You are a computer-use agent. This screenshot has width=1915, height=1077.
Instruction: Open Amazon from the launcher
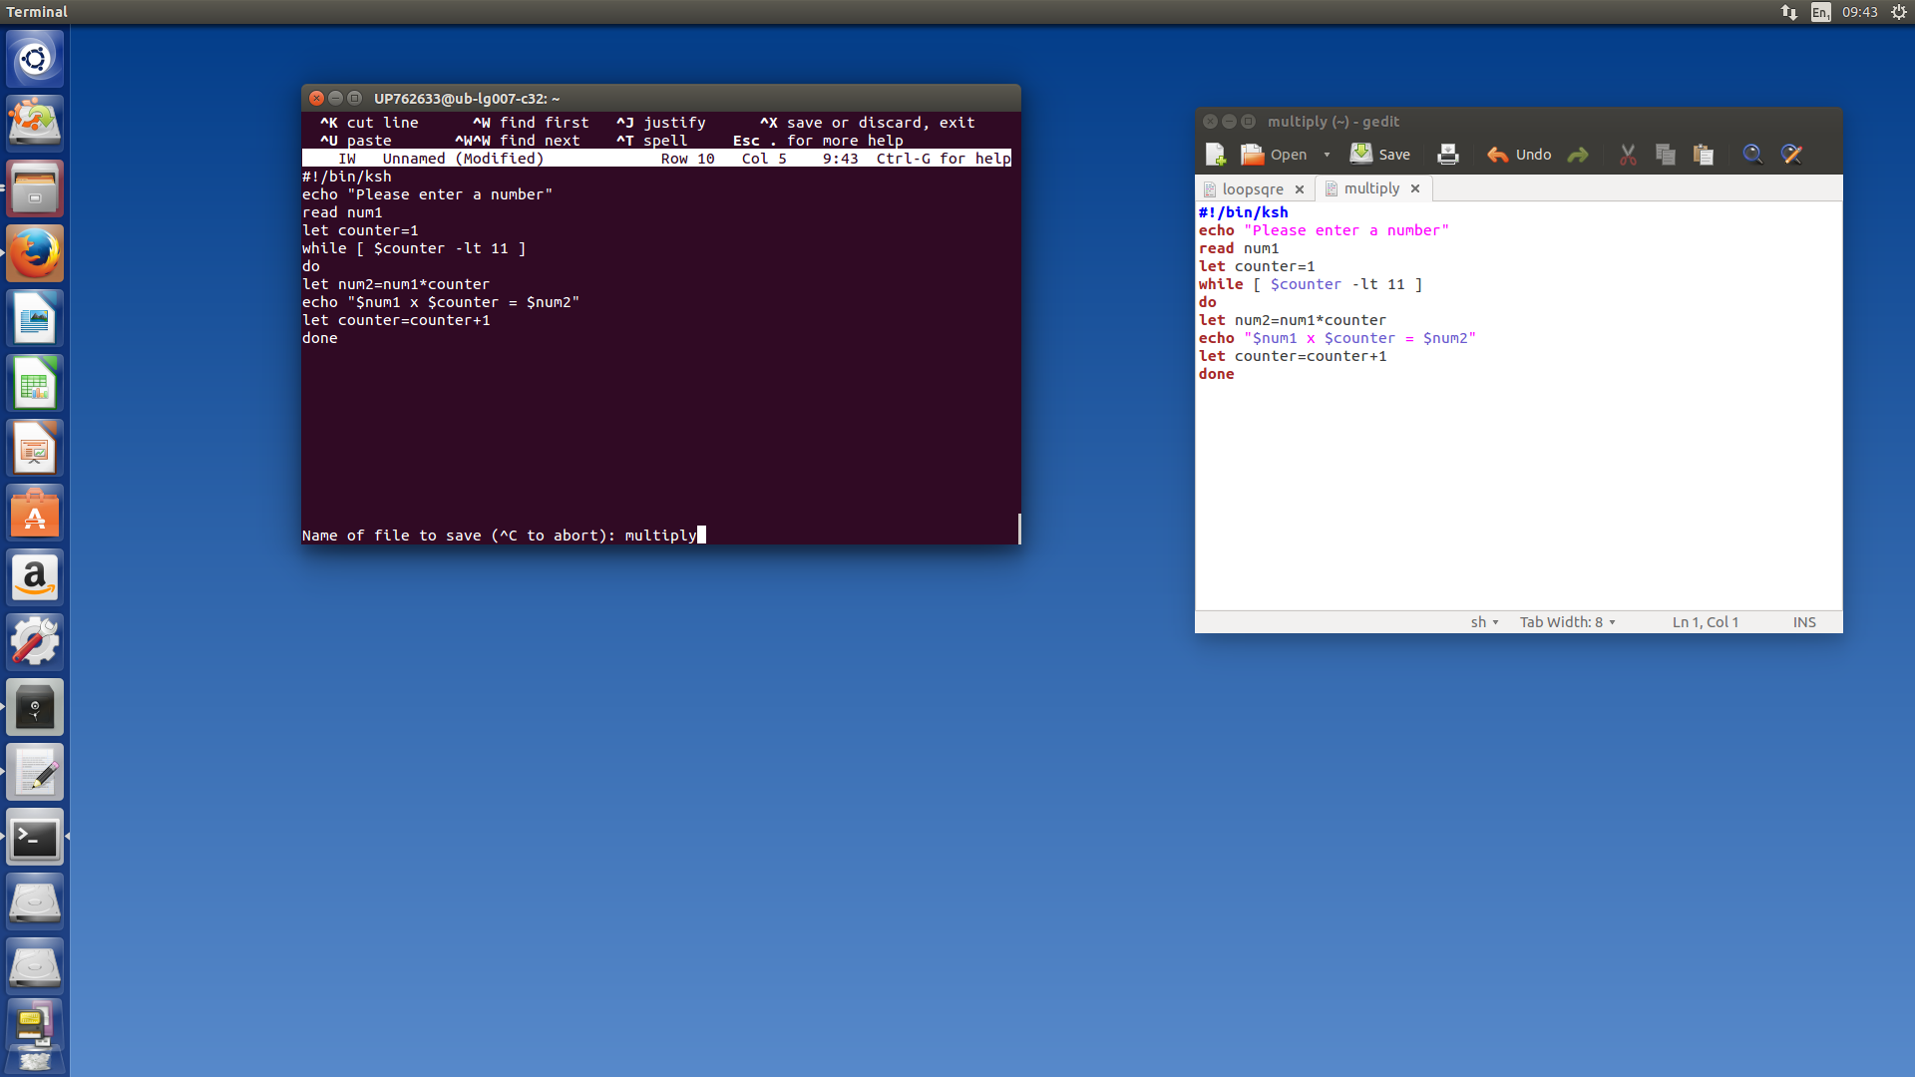(35, 577)
